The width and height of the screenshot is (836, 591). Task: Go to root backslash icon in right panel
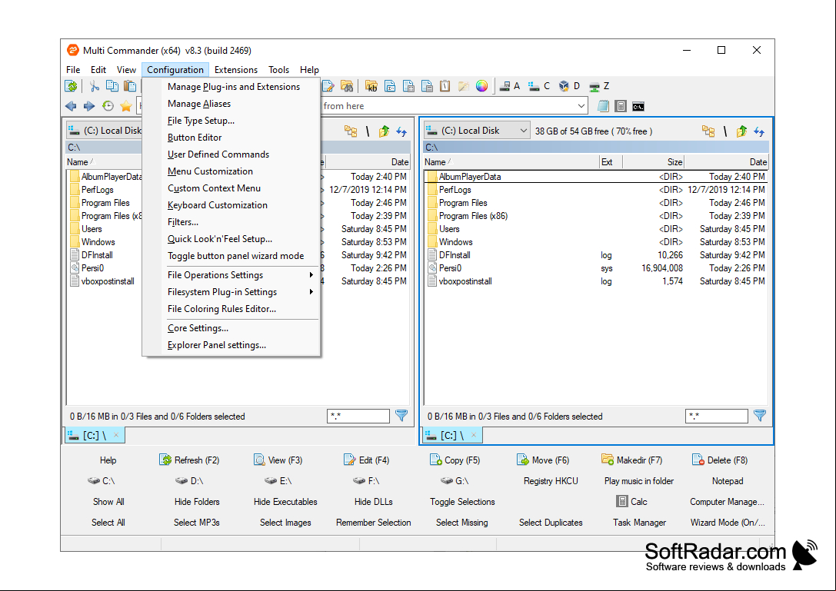(x=725, y=131)
